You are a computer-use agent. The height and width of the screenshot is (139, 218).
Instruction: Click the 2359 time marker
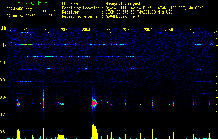click(x=190, y=30)
